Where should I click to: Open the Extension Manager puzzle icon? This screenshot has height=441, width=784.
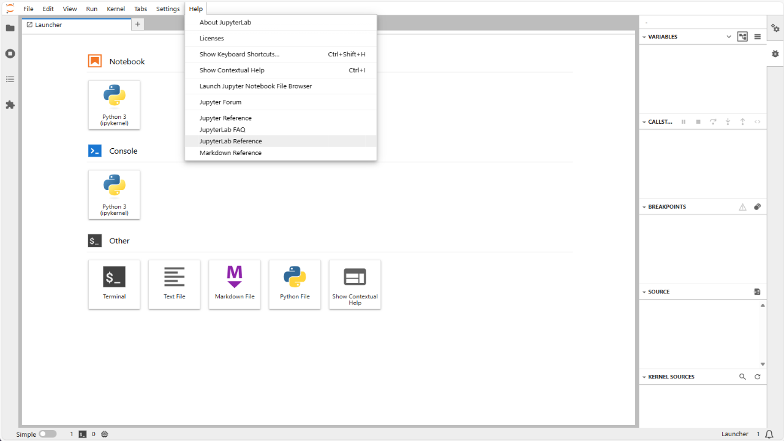tap(10, 105)
